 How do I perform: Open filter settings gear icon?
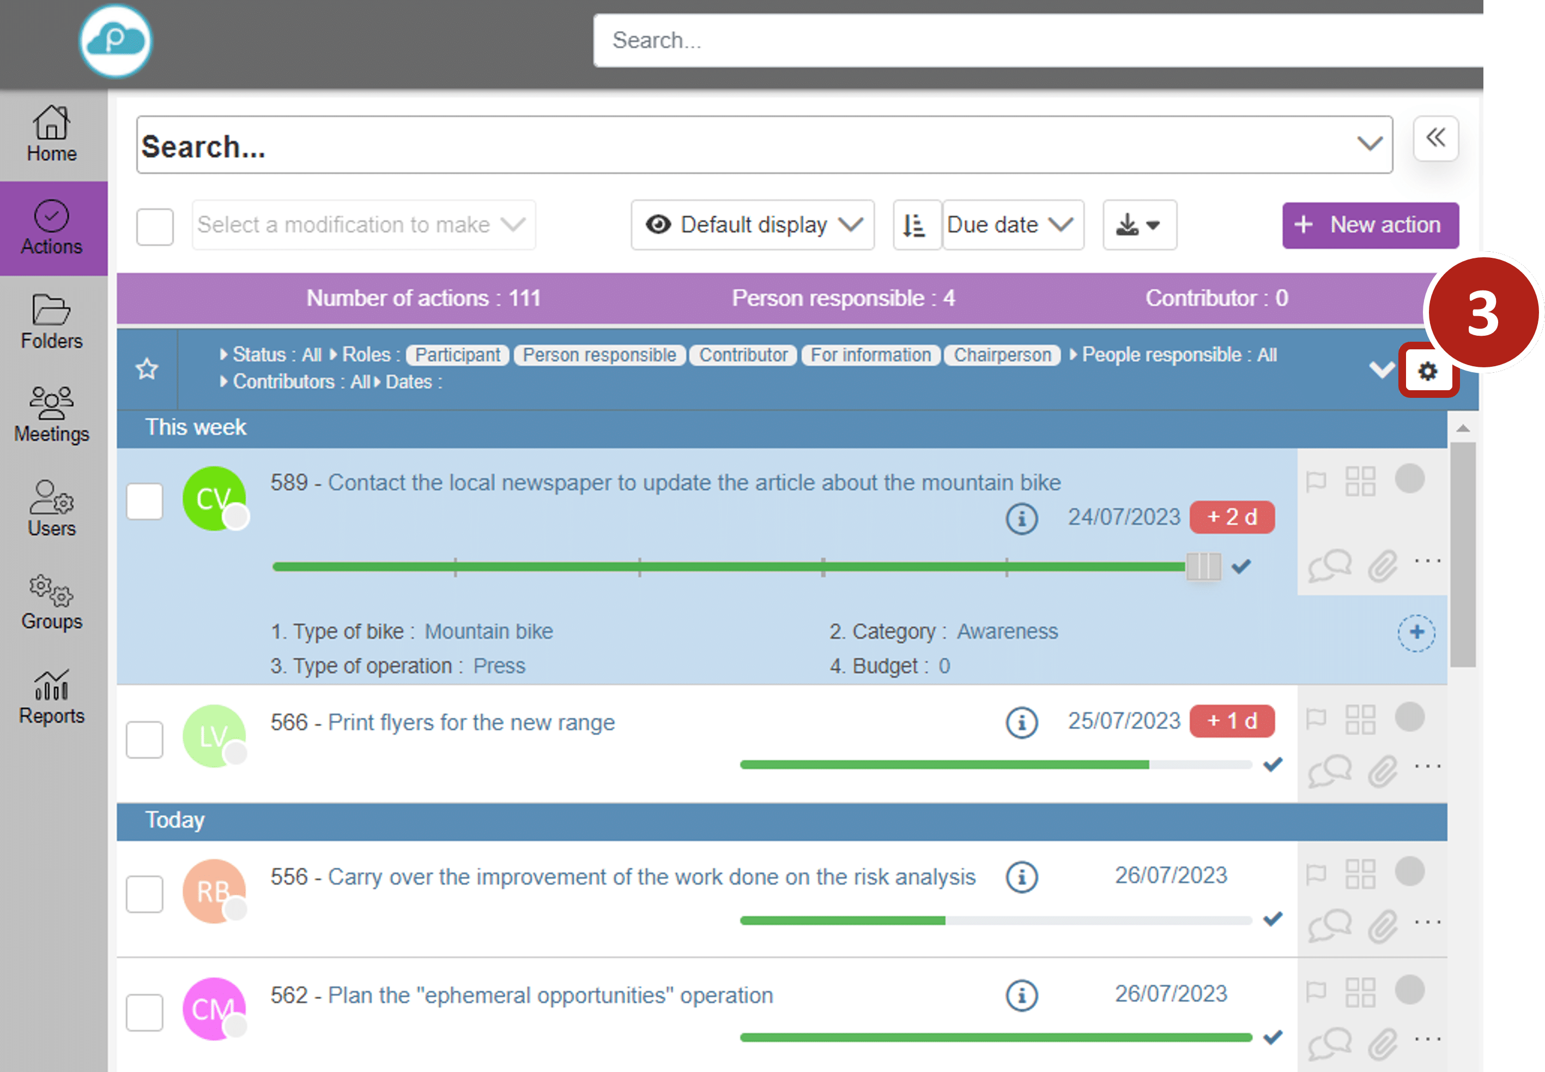pyautogui.click(x=1427, y=371)
